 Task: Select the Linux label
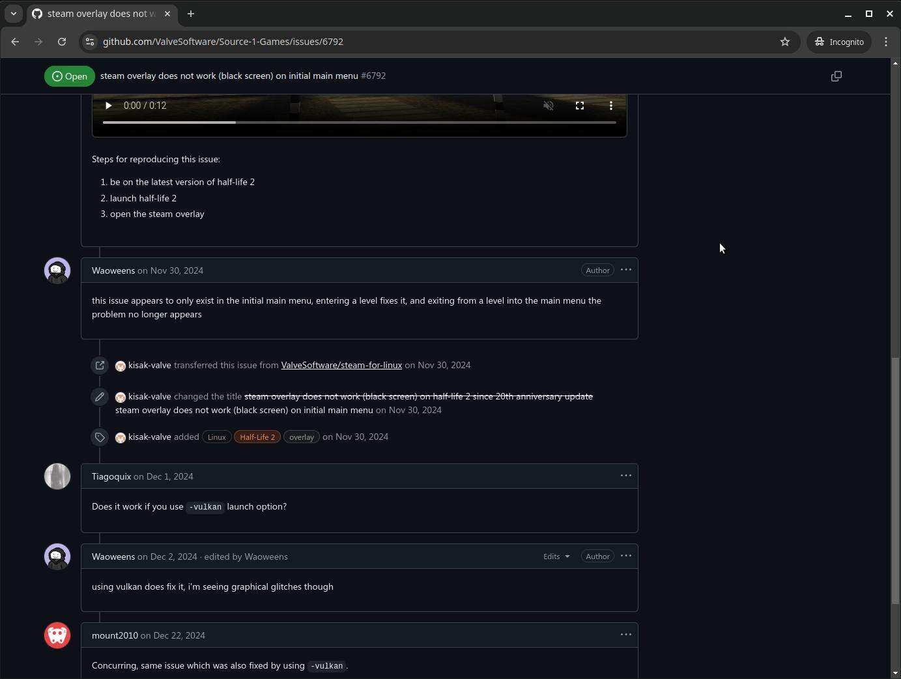(216, 437)
